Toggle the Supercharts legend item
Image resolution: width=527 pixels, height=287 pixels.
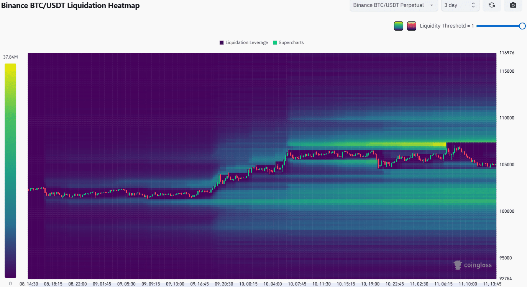click(288, 42)
